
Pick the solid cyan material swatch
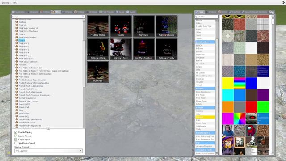point(227,95)
